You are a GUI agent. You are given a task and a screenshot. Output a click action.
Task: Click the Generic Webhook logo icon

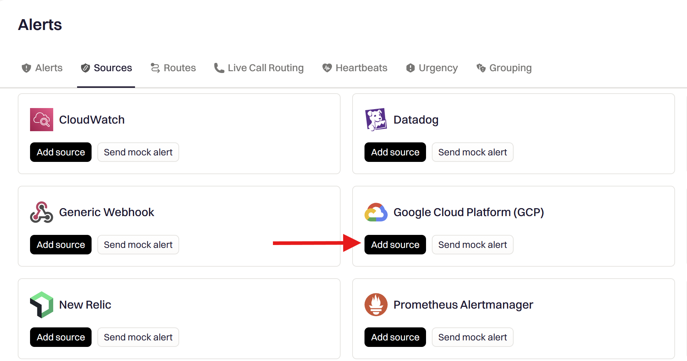(42, 212)
